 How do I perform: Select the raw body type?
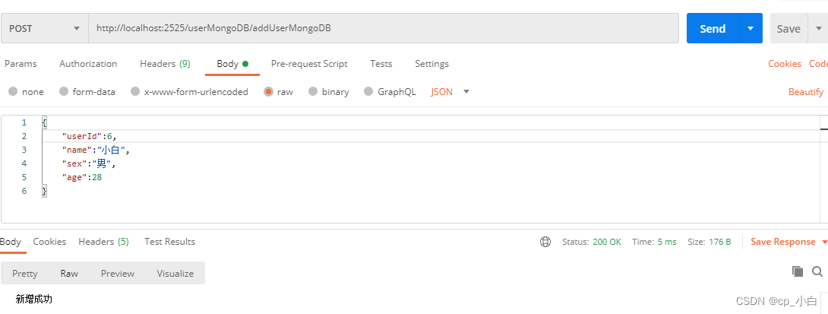[x=278, y=92]
